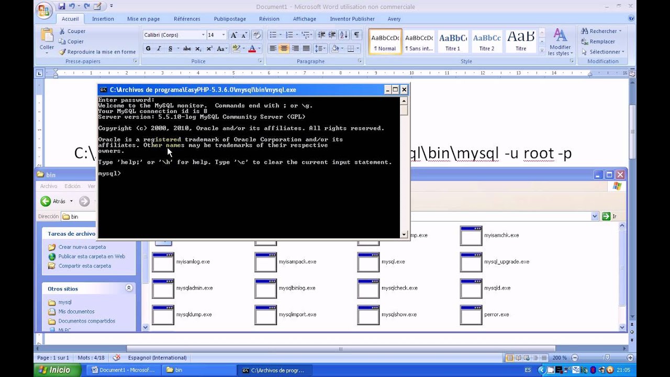Toggle strikethrough (abc) formatting
The image size is (670, 377).
(x=187, y=49)
